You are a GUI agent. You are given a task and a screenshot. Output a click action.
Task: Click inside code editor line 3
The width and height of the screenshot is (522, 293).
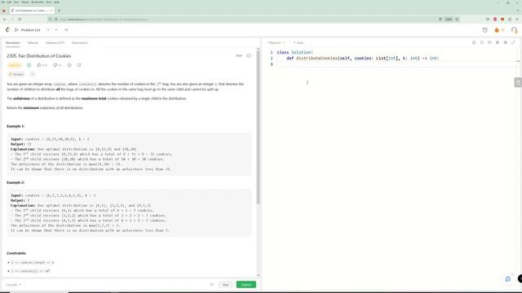(396, 64)
